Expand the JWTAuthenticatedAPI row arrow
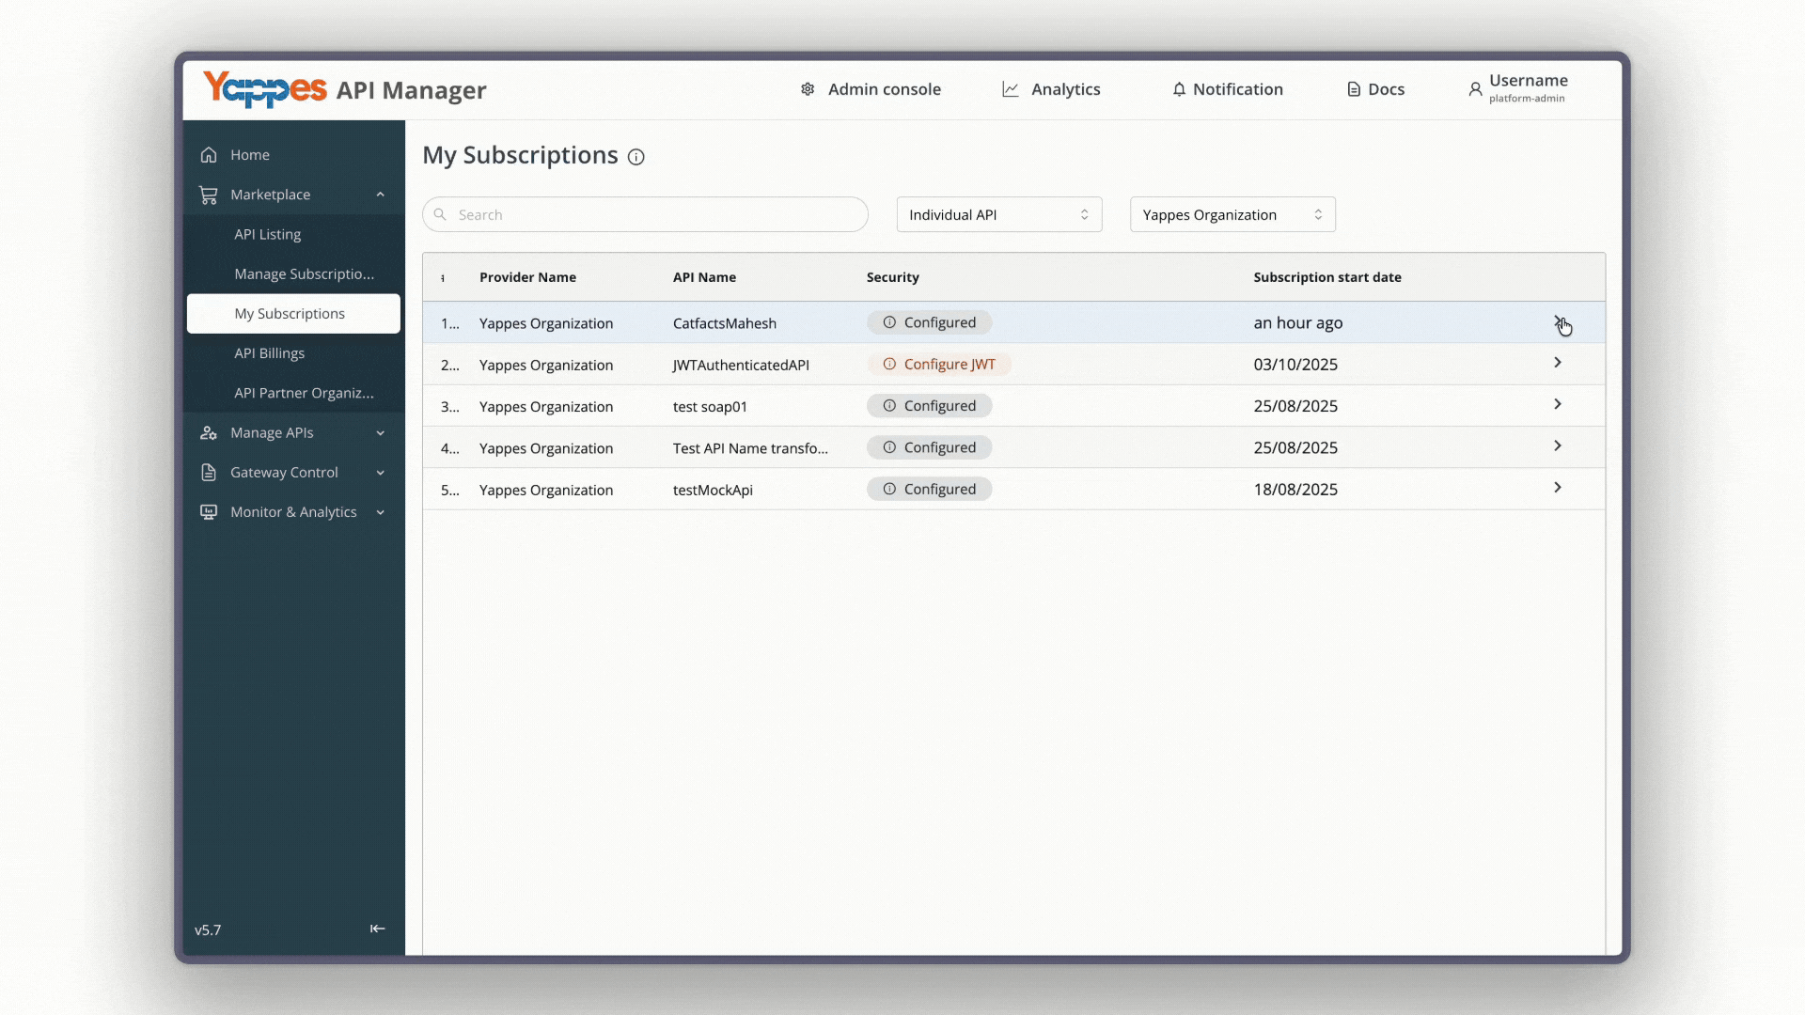The width and height of the screenshot is (1805, 1015). (1558, 363)
